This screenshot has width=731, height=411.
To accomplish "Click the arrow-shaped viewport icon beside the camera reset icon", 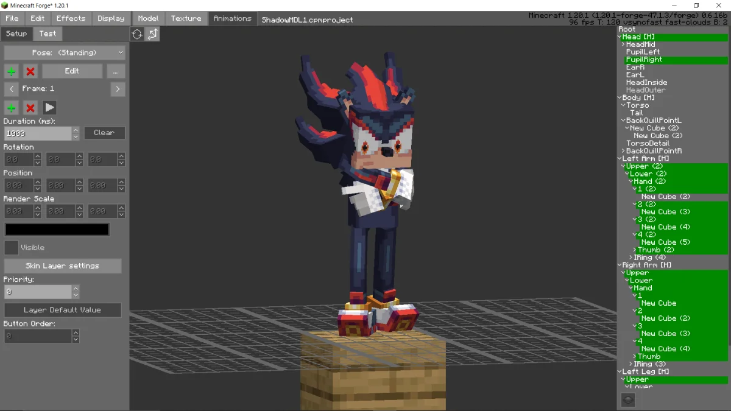I will (x=152, y=35).
